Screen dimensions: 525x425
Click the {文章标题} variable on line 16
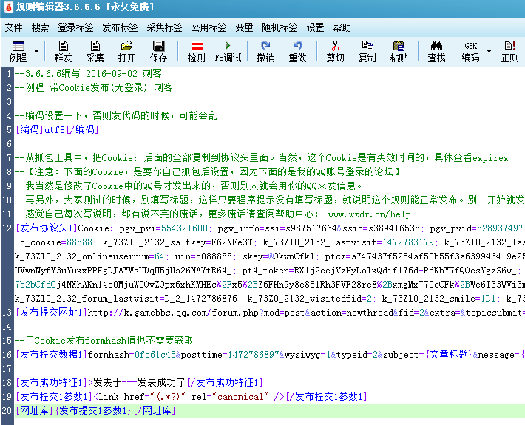point(449,354)
